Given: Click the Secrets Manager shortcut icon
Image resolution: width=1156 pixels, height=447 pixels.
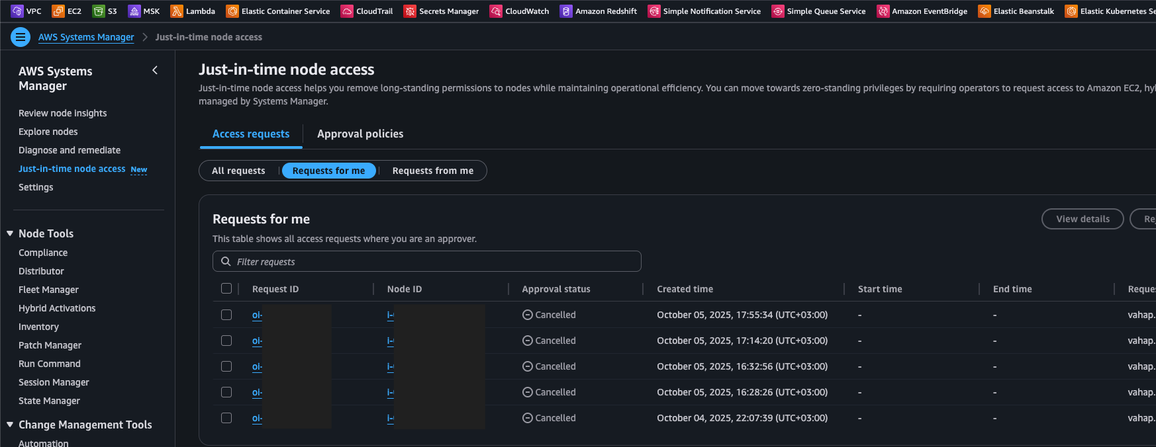Looking at the screenshot, I should coord(410,11).
